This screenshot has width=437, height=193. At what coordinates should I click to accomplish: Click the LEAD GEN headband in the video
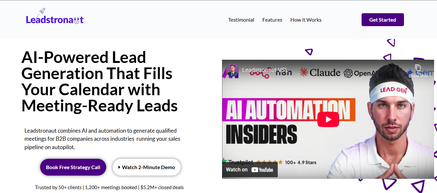point(393,91)
